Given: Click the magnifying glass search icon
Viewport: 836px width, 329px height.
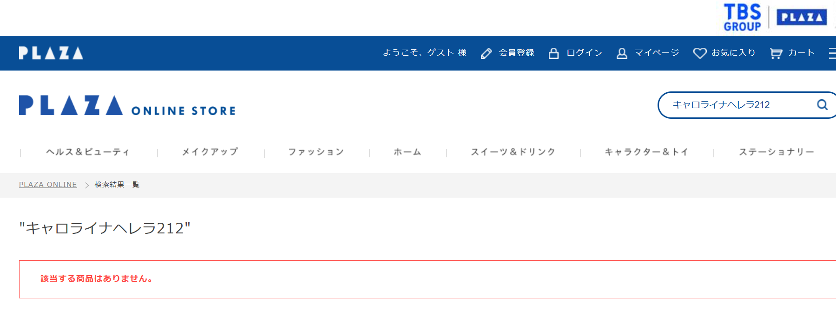Looking at the screenshot, I should tap(822, 105).
